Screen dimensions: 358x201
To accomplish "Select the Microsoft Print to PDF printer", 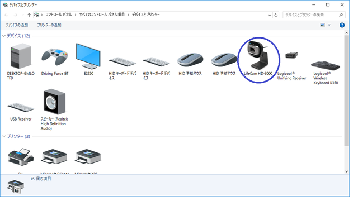I will [54, 157].
